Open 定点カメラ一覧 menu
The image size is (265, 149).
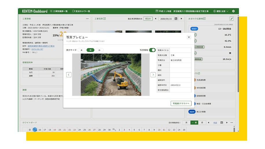(81, 11)
